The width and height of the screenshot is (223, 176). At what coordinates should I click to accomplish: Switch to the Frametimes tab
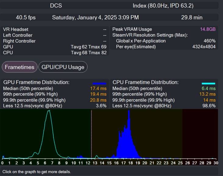20,67
